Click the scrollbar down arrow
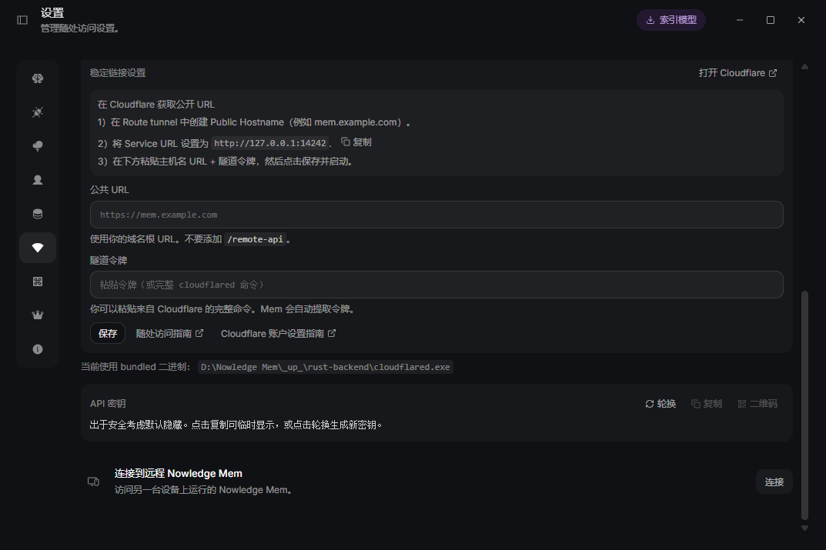Image resolution: width=826 pixels, height=550 pixels. pos(804,528)
